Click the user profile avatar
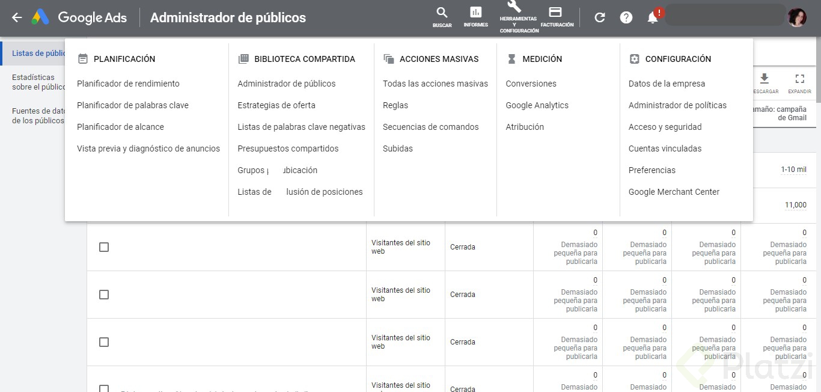 tap(797, 17)
